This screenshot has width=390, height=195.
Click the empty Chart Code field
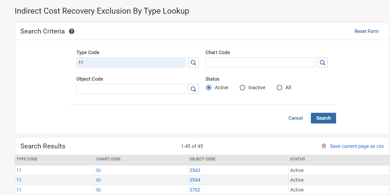pyautogui.click(x=259, y=62)
